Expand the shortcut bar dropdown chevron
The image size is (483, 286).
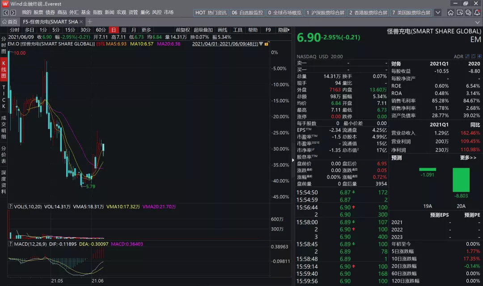pos(437,13)
